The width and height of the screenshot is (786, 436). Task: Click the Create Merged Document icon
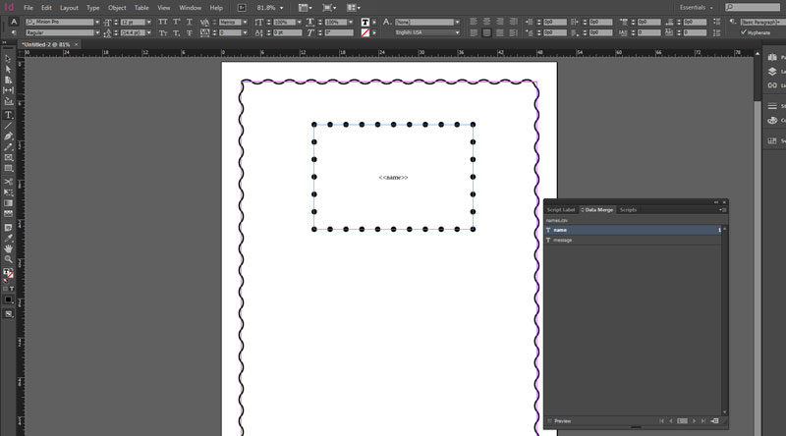[714, 421]
